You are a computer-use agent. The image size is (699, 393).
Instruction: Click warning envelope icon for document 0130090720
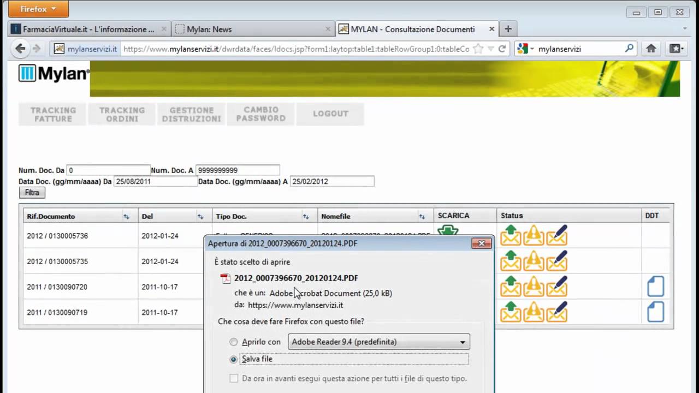coord(534,287)
